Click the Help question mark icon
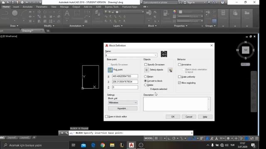266x149 pixels. pyautogui.click(x=222, y=2)
